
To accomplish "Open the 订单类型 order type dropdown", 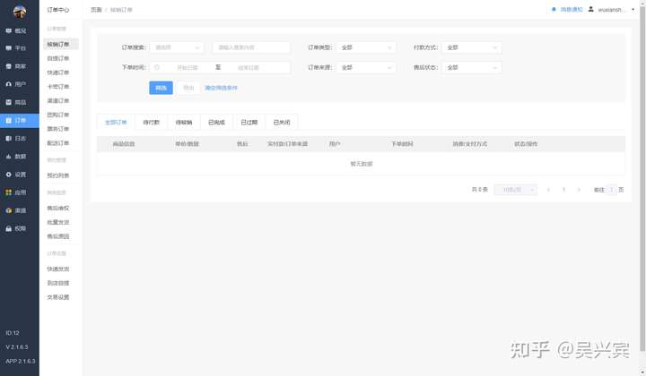I will pyautogui.click(x=366, y=47).
